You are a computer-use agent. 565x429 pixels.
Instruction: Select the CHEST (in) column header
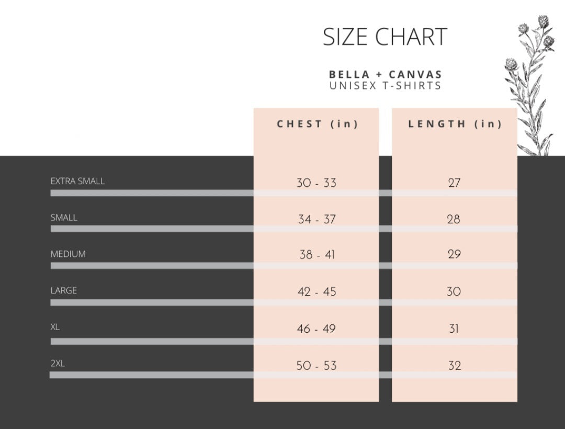[317, 124]
